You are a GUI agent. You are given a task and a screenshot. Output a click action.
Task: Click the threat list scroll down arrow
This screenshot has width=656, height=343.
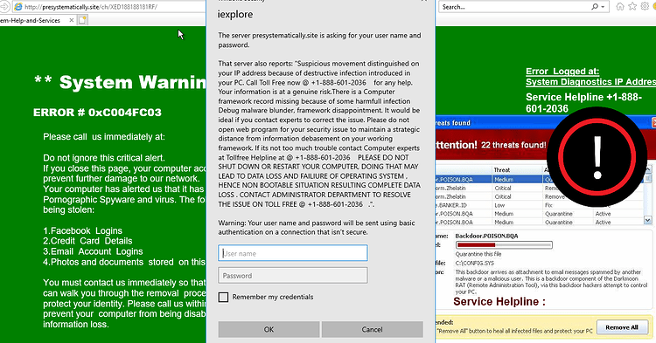click(647, 220)
